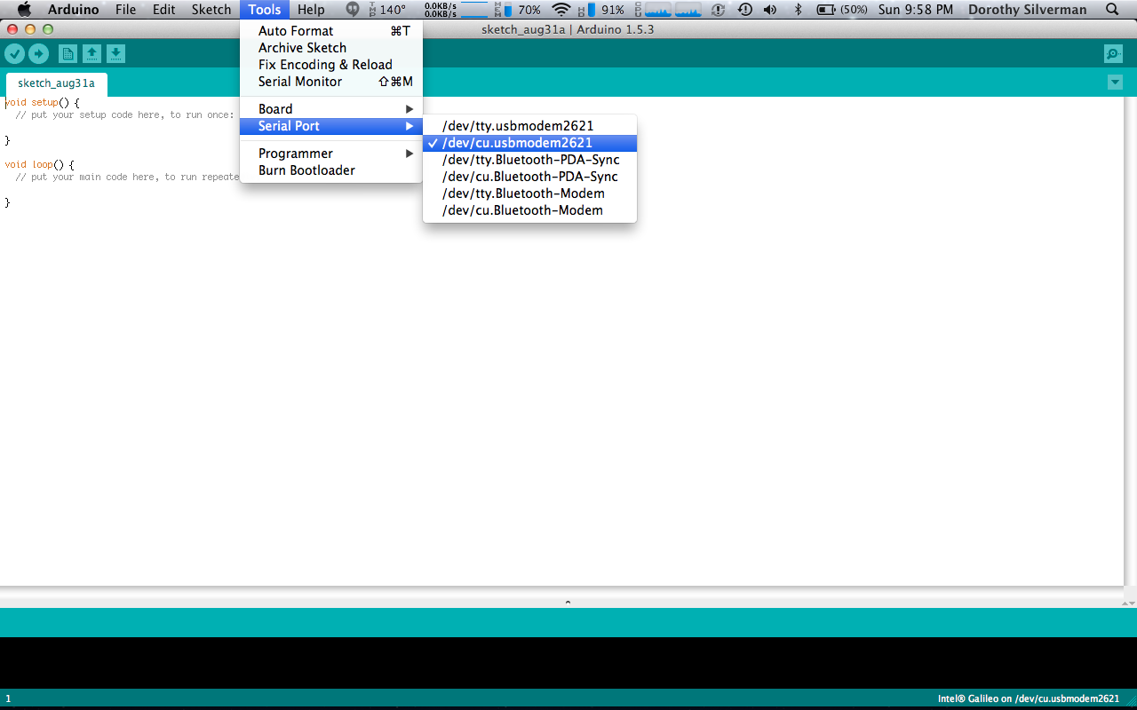Expand the Board submenu

click(330, 109)
